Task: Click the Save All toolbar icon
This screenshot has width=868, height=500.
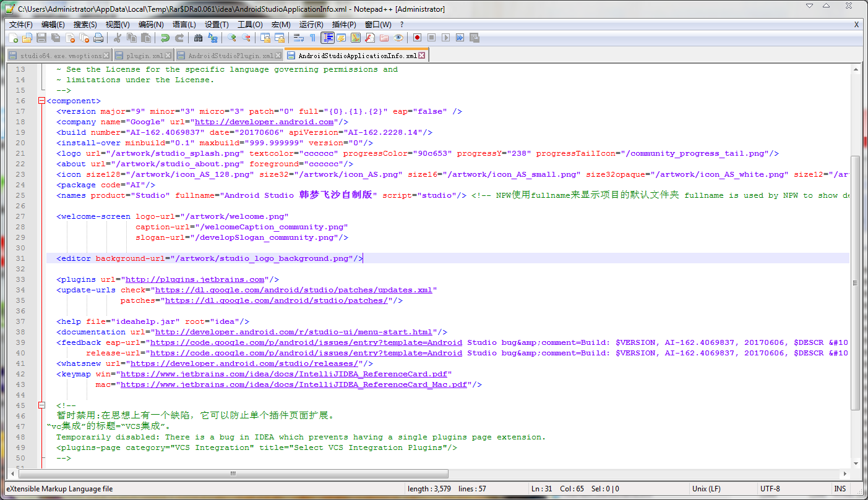Action: 56,38
